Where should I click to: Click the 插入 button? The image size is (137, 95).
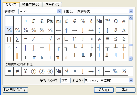point(104,90)
